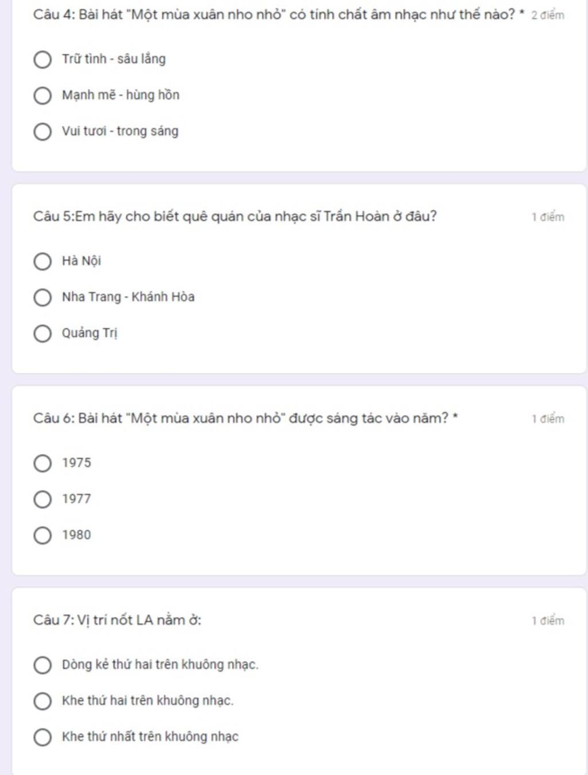The height and width of the screenshot is (775, 588).
Task: Click the Câu 7 question about nốt LA
Action: [x=117, y=620]
